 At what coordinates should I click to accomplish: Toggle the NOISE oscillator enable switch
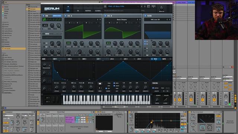[44, 34]
